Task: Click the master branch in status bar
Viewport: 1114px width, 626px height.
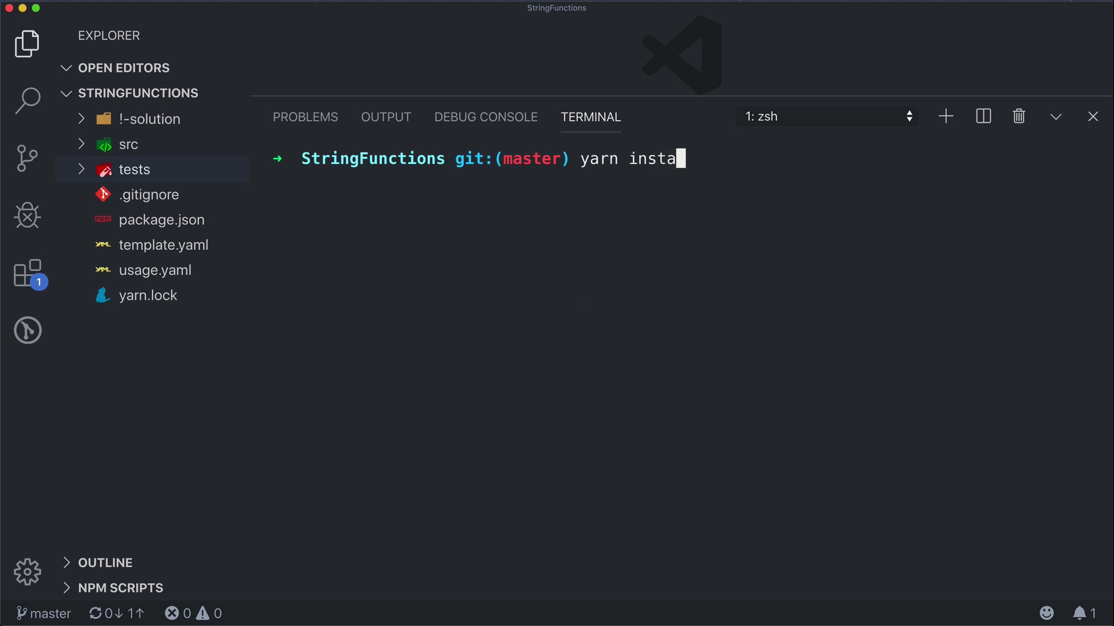Action: 44,613
